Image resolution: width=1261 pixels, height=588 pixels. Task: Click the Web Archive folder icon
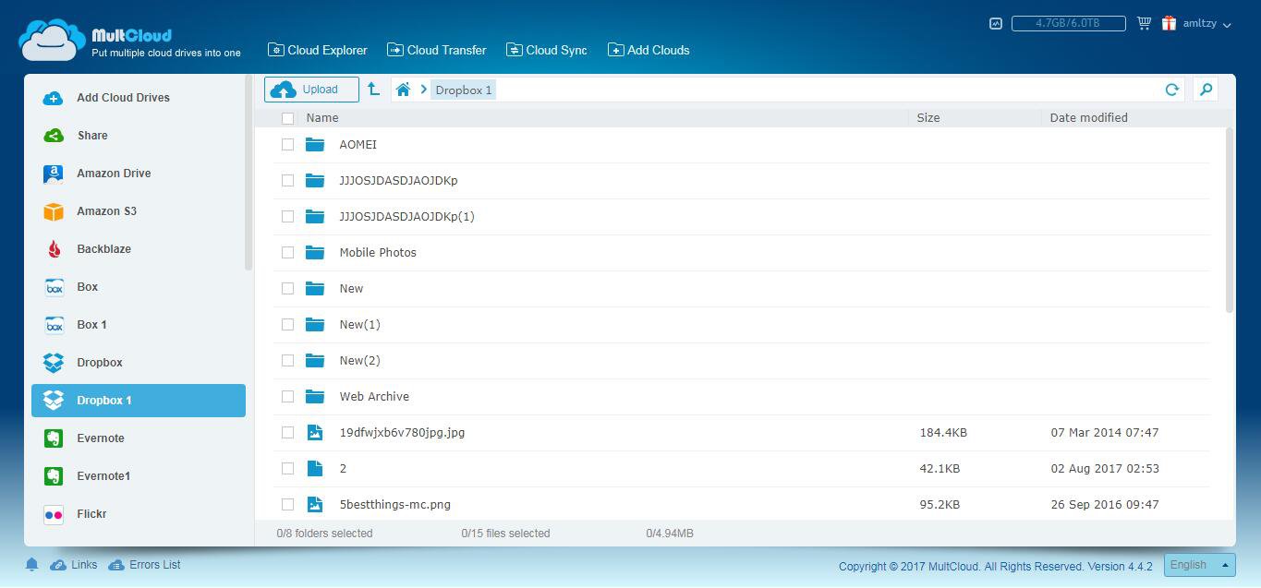pyautogui.click(x=315, y=397)
